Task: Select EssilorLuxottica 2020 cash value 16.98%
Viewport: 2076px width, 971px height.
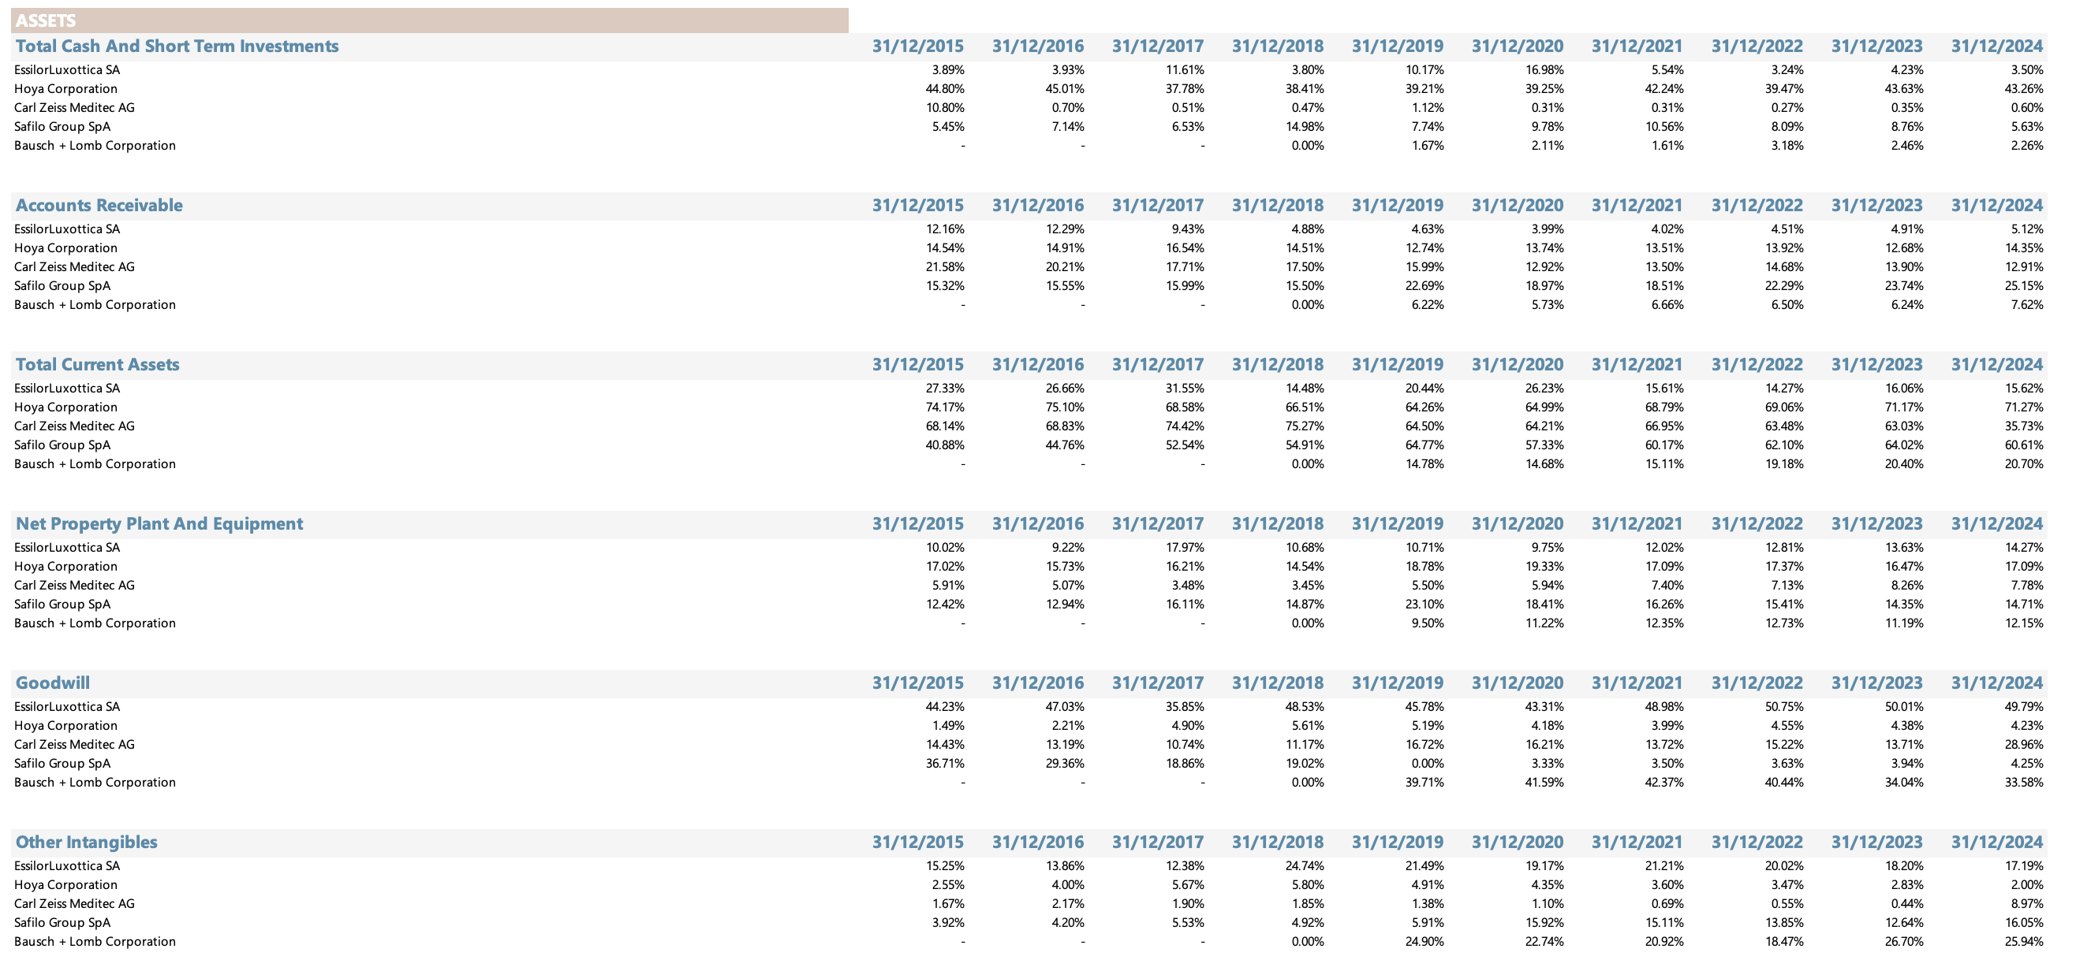Action: pos(1544,70)
